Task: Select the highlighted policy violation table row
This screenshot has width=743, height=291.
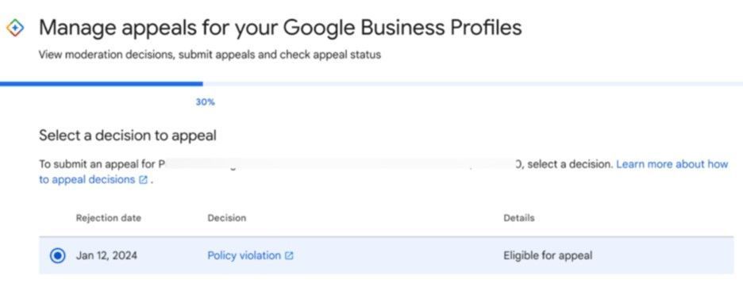Action: tap(387, 256)
